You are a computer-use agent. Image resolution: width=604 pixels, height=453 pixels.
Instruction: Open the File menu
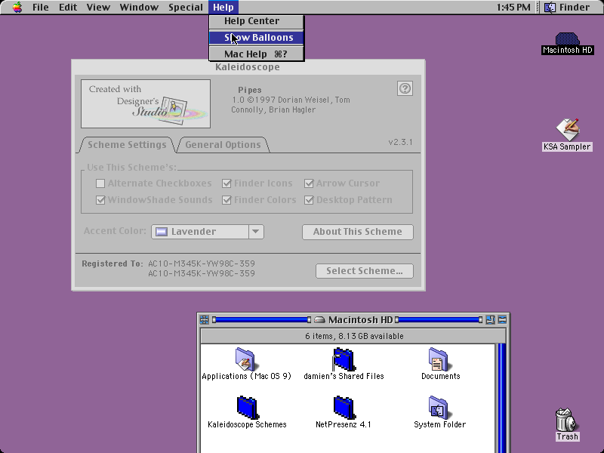[x=41, y=8]
